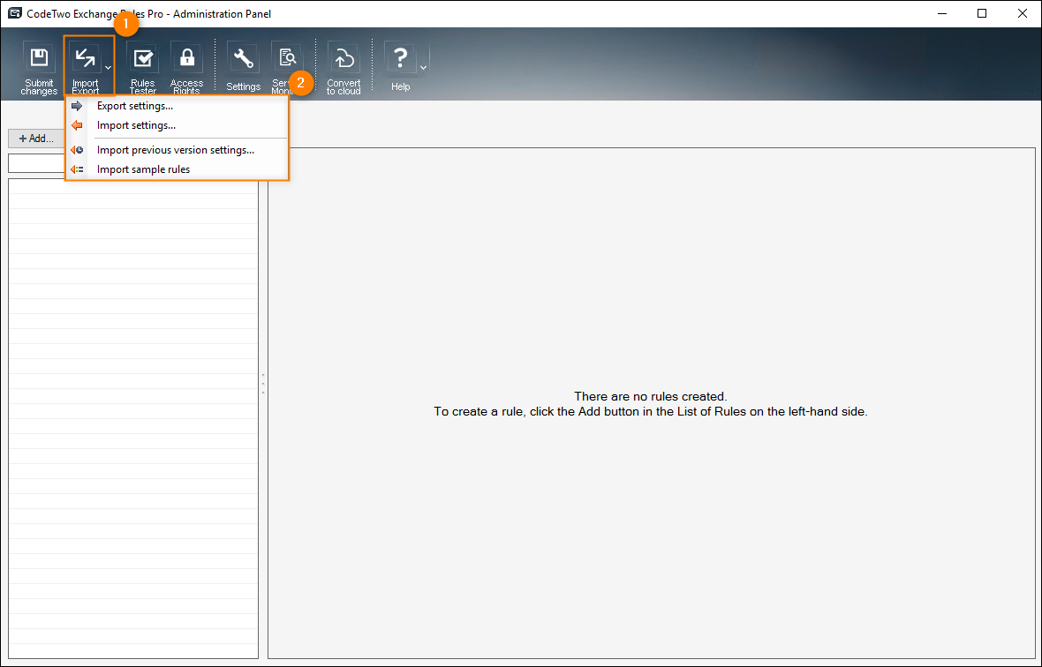Minimize the Administration Panel window
This screenshot has height=667, width=1042.
941,13
